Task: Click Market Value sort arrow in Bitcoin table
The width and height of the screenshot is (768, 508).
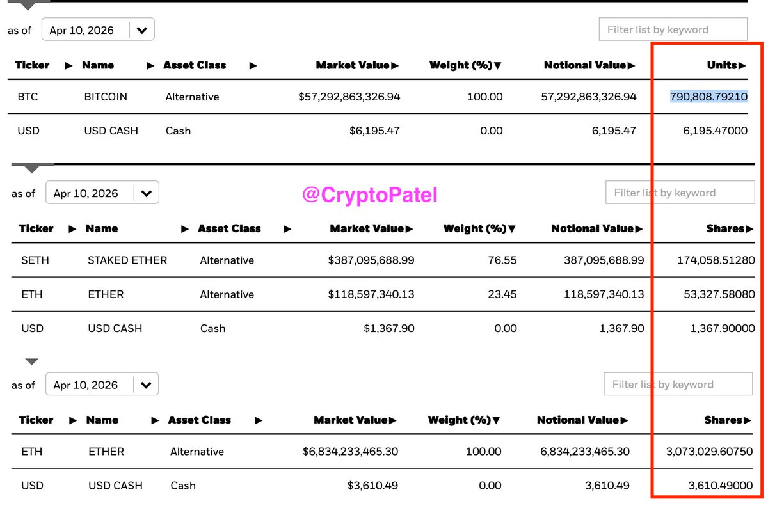Action: coord(396,65)
